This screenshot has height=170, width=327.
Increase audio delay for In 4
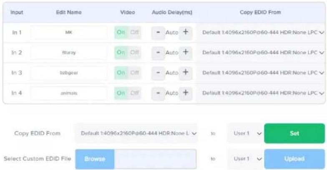pyautogui.click(x=186, y=93)
